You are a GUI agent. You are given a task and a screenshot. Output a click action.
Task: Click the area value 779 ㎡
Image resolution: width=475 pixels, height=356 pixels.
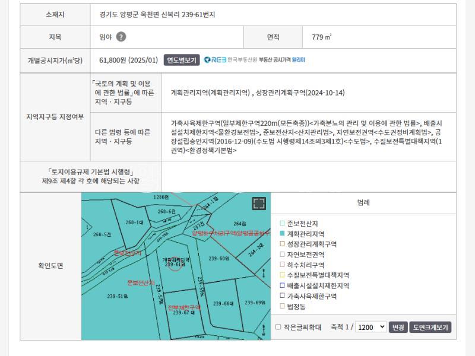[322, 37]
